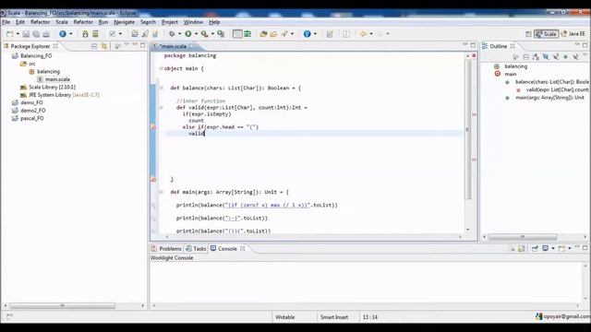Click the New file toolbar icon
This screenshot has height=332, width=591.
click(x=10, y=34)
